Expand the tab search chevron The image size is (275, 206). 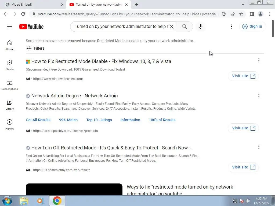pyautogui.click(x=243, y=5)
